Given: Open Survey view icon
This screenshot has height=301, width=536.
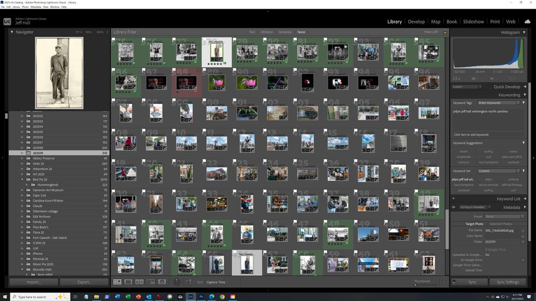Looking at the screenshot, I should (x=150, y=282).
